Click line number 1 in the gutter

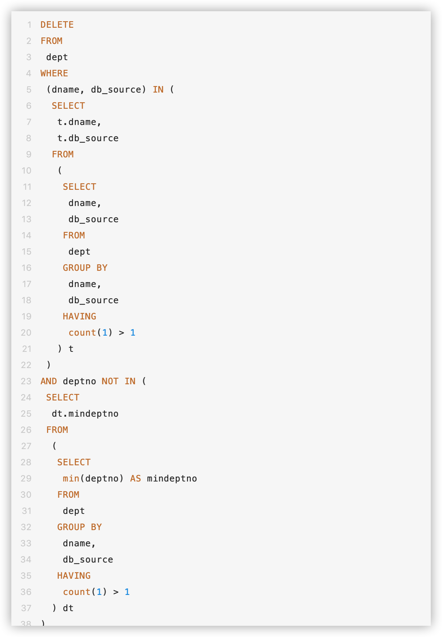pos(29,25)
